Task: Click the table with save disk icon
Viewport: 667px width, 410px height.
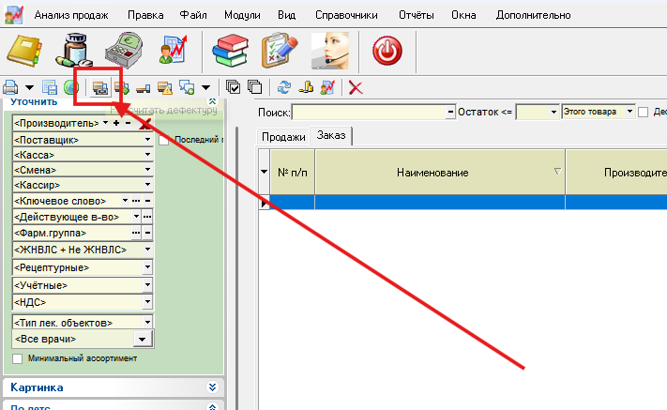Action: [50, 87]
